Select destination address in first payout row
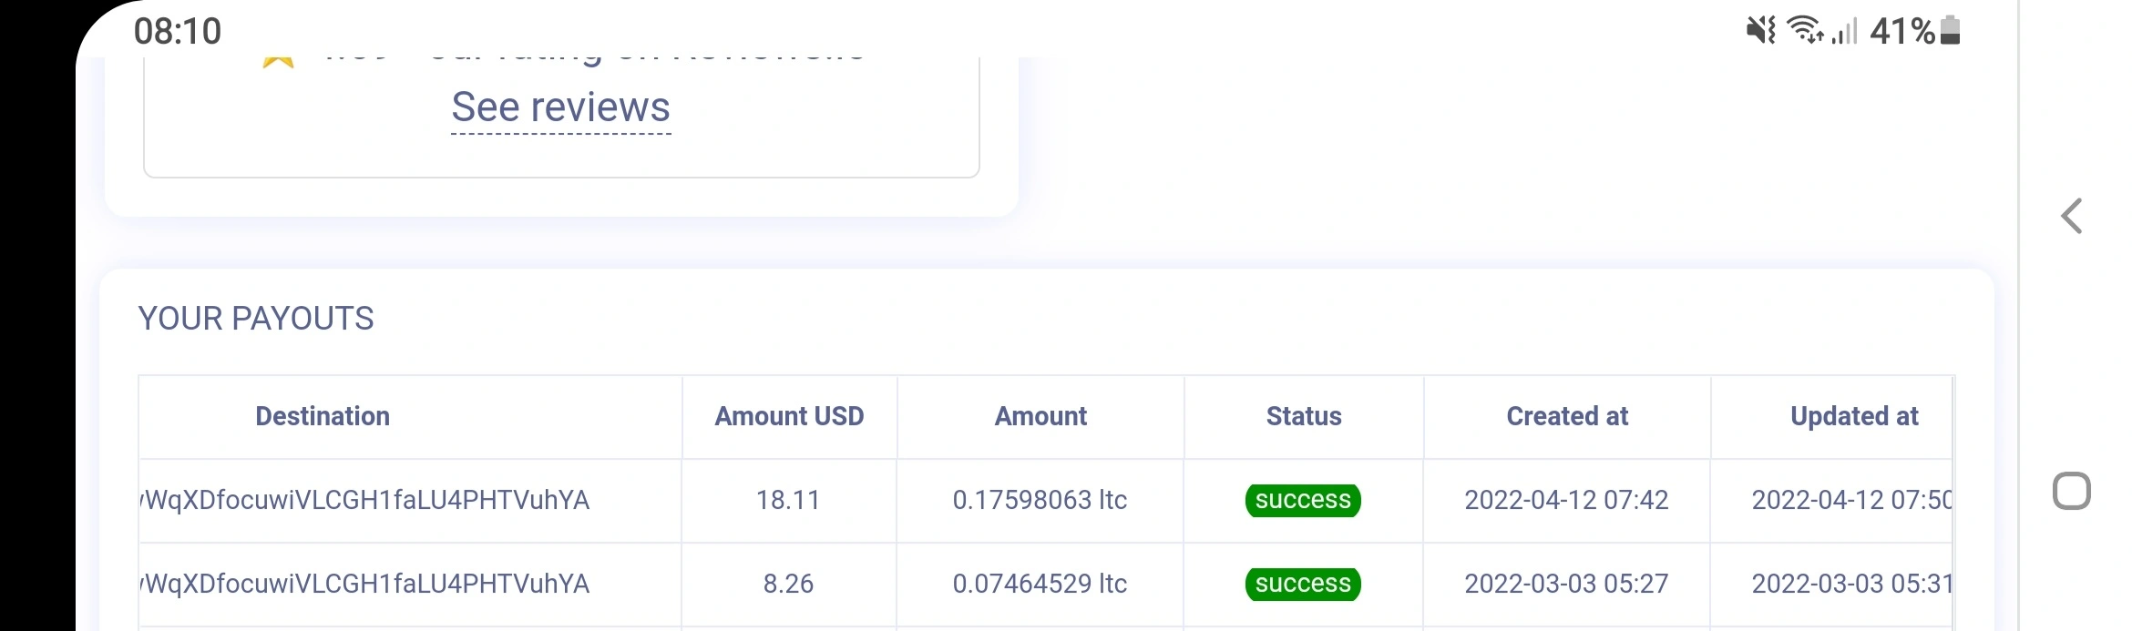Screen dimensions: 2132x631 (364, 500)
